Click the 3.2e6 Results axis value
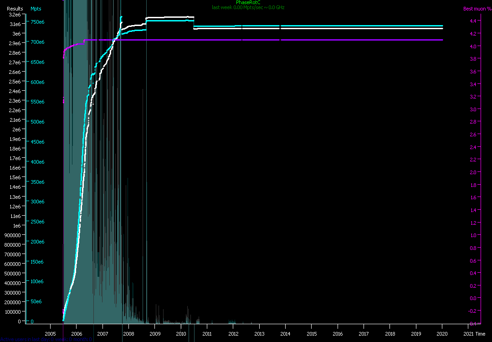492x342 pixels. pyautogui.click(x=15, y=15)
